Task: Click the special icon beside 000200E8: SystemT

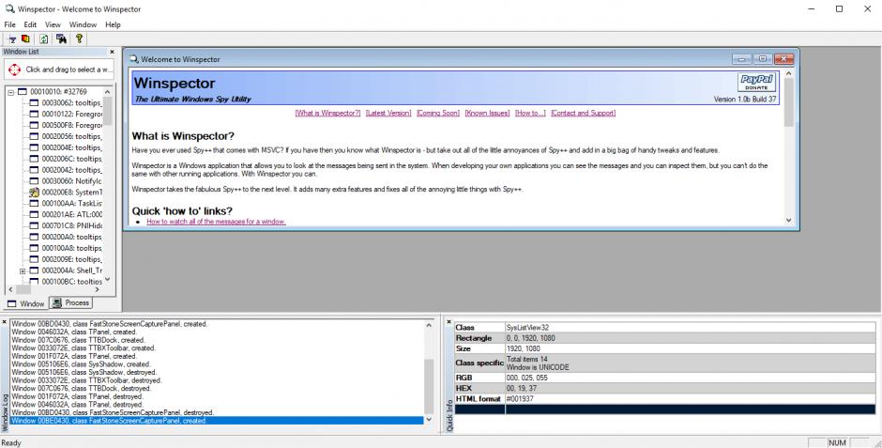Action: coord(34,193)
